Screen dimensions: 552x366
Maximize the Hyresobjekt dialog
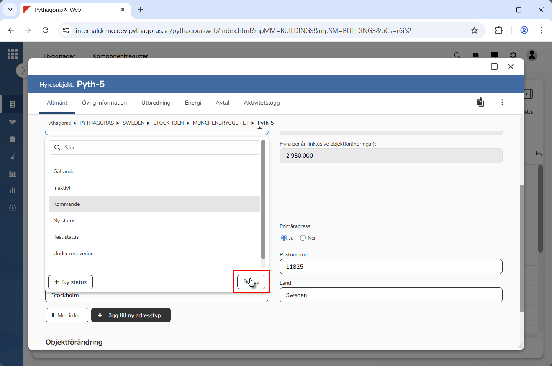click(494, 67)
